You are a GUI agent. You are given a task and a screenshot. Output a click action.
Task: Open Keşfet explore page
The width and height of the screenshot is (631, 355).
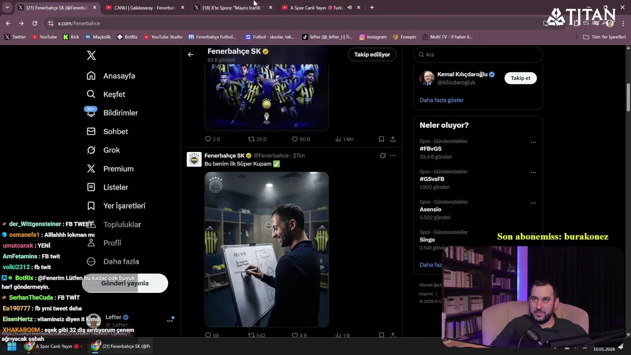click(106, 94)
